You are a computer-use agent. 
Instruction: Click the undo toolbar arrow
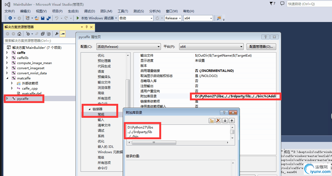tap(57, 18)
